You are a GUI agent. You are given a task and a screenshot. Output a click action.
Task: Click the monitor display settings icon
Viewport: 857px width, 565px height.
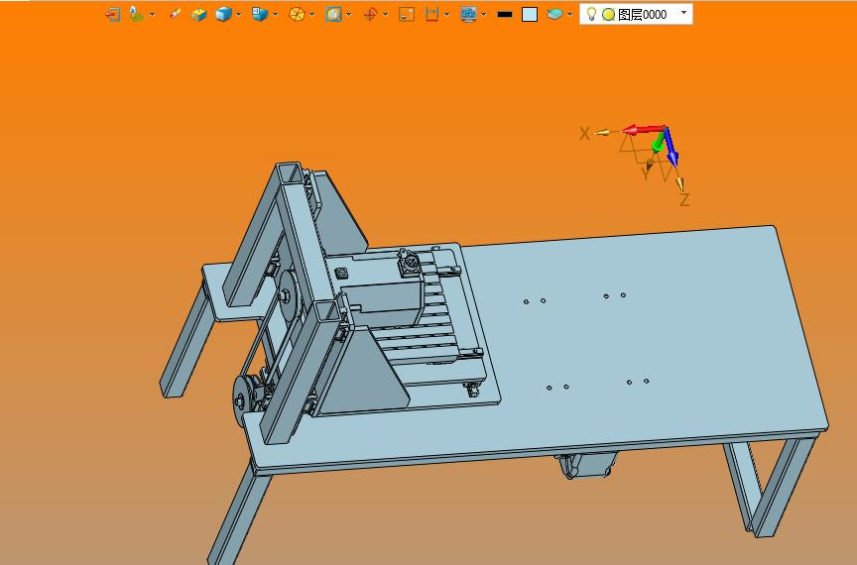click(468, 14)
